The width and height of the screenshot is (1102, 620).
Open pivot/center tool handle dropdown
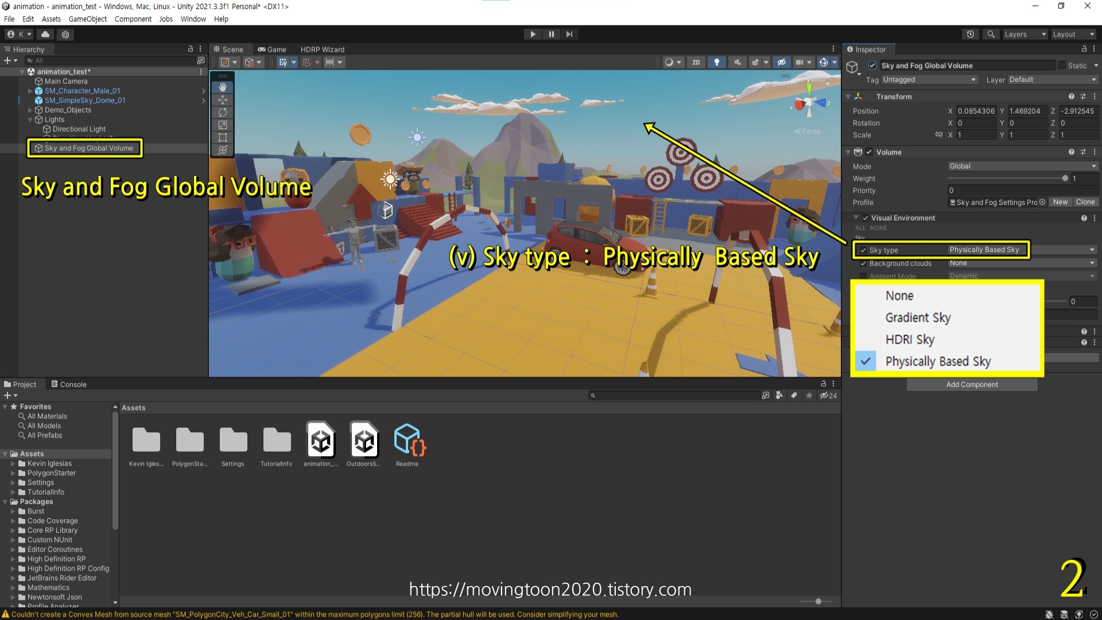229,63
